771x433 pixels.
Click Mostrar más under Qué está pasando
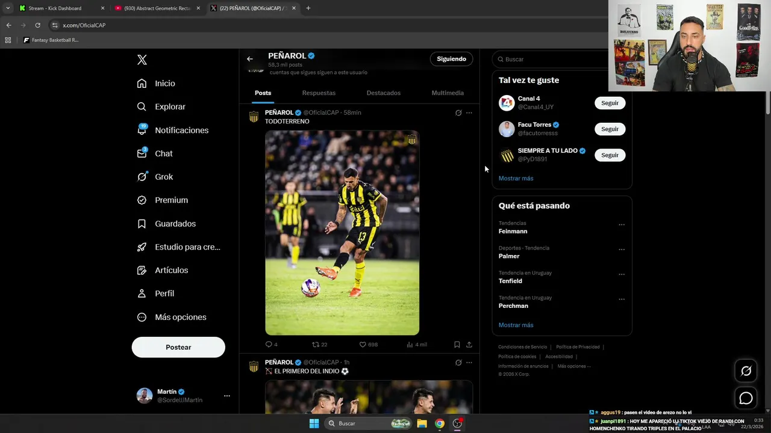pos(516,325)
